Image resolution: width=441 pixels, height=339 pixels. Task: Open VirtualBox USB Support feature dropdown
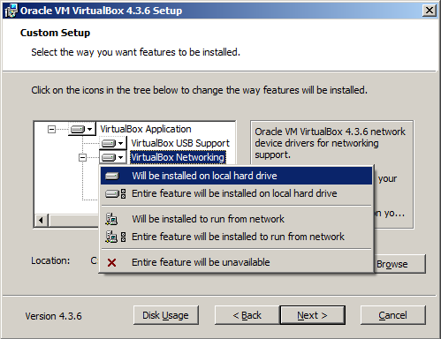pos(113,143)
